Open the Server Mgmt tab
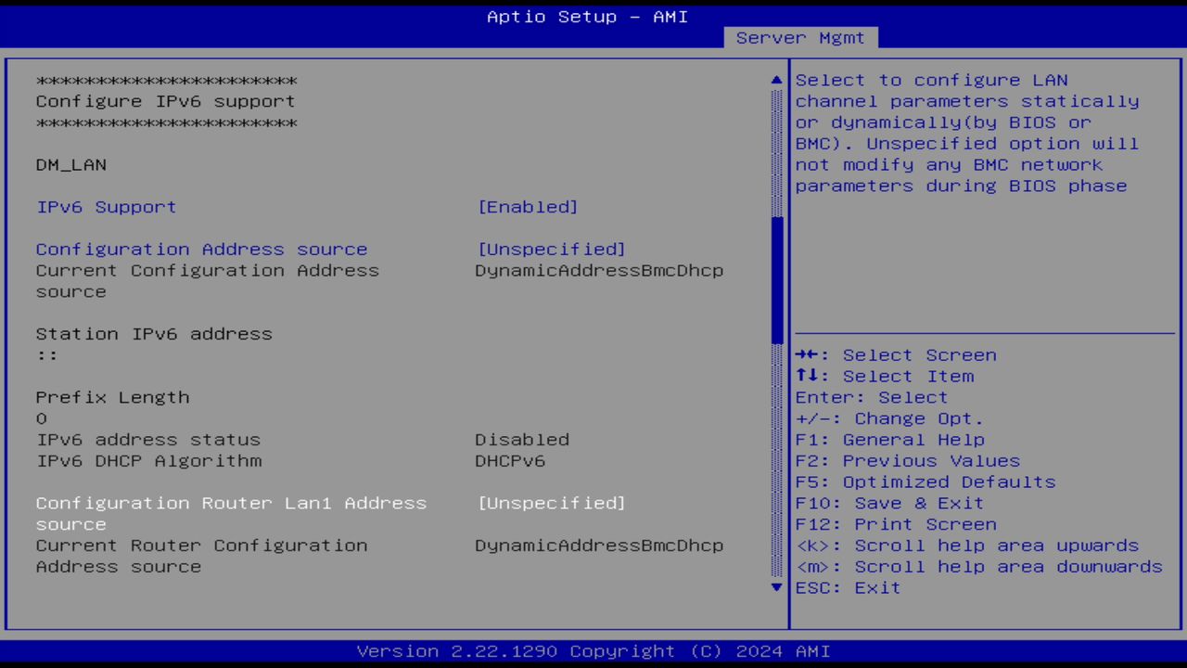 click(x=800, y=38)
